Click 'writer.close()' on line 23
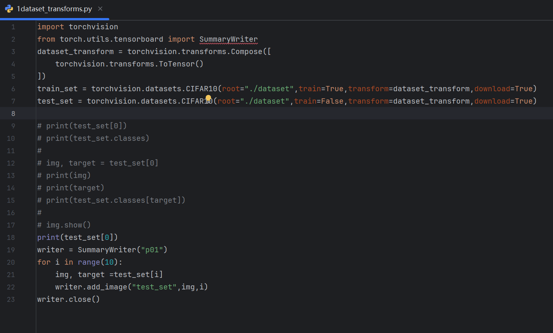The height and width of the screenshot is (333, 553). click(69, 299)
